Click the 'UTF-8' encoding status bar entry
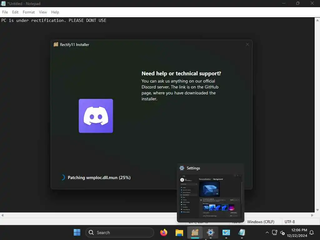The width and height of the screenshot is (320, 240). point(290,222)
